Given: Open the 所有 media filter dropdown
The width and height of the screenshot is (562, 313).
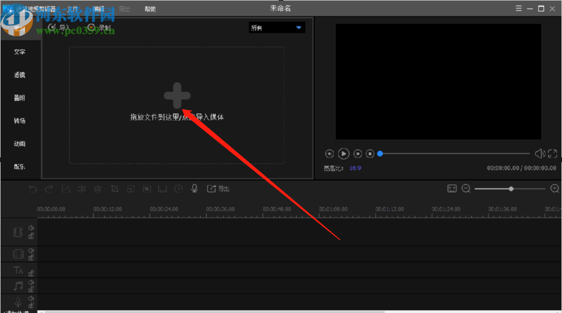Looking at the screenshot, I should click(x=277, y=28).
